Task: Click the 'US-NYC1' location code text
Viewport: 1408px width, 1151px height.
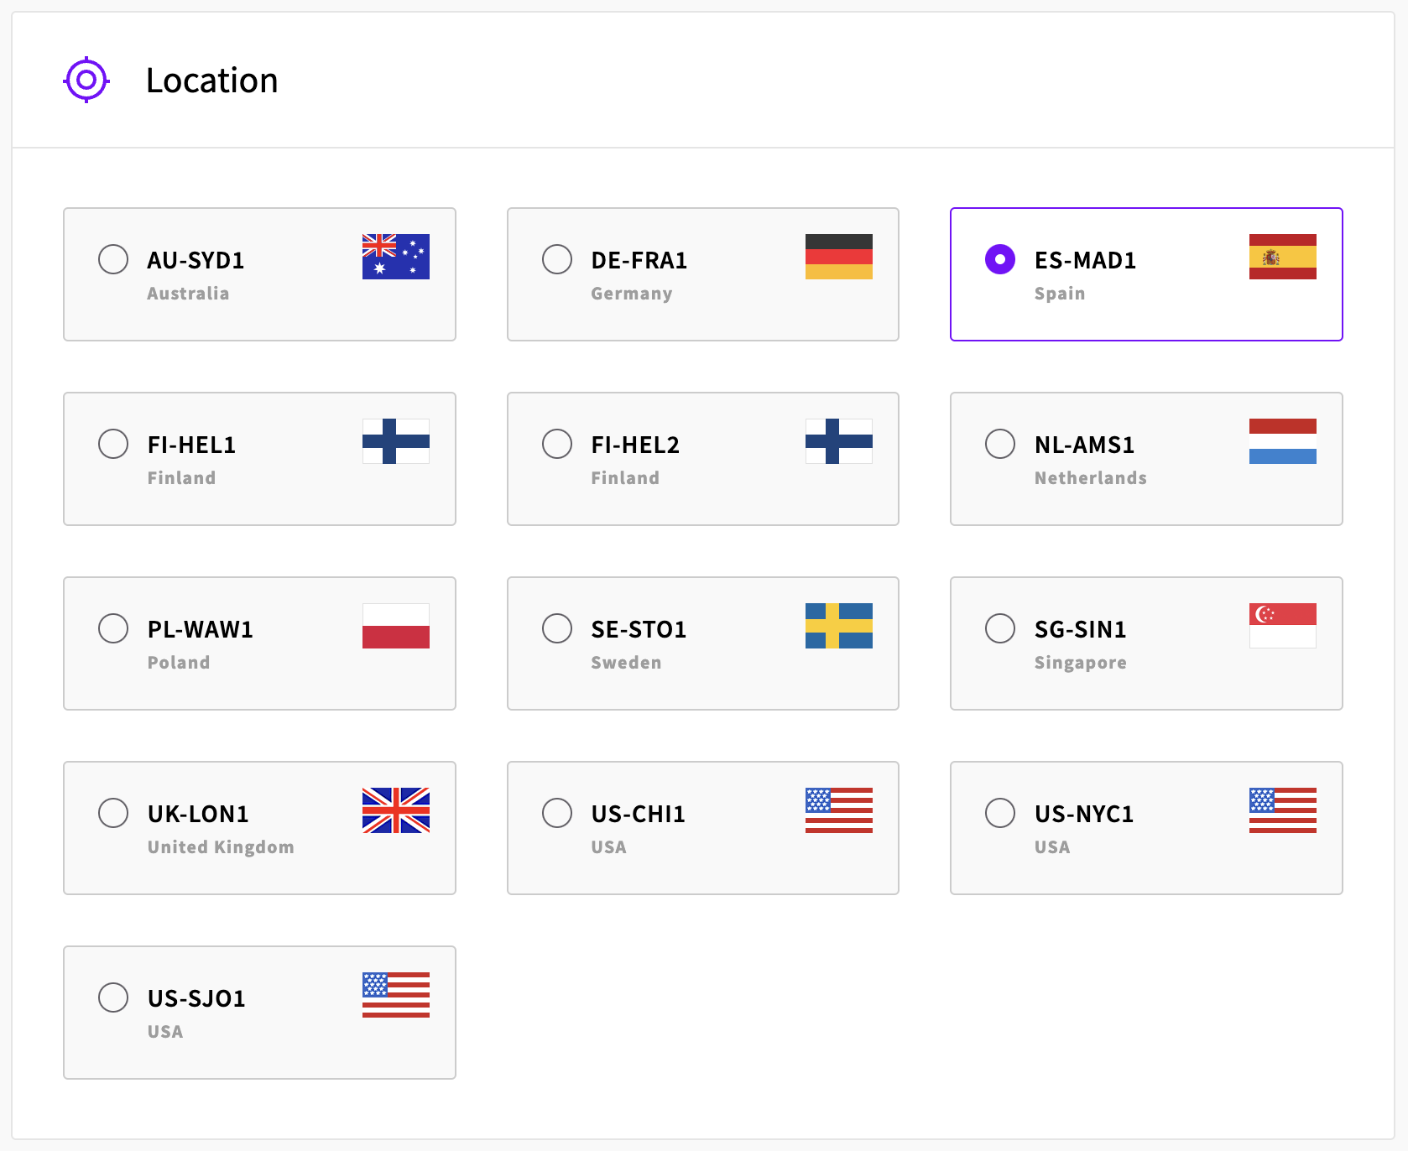Action: [1084, 814]
